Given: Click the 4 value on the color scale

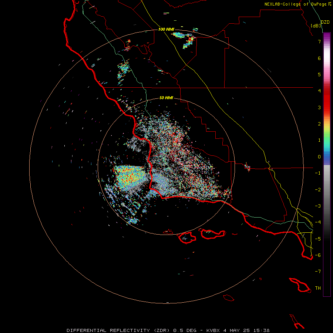Looking at the screenshot, I should pyautogui.click(x=319, y=91).
